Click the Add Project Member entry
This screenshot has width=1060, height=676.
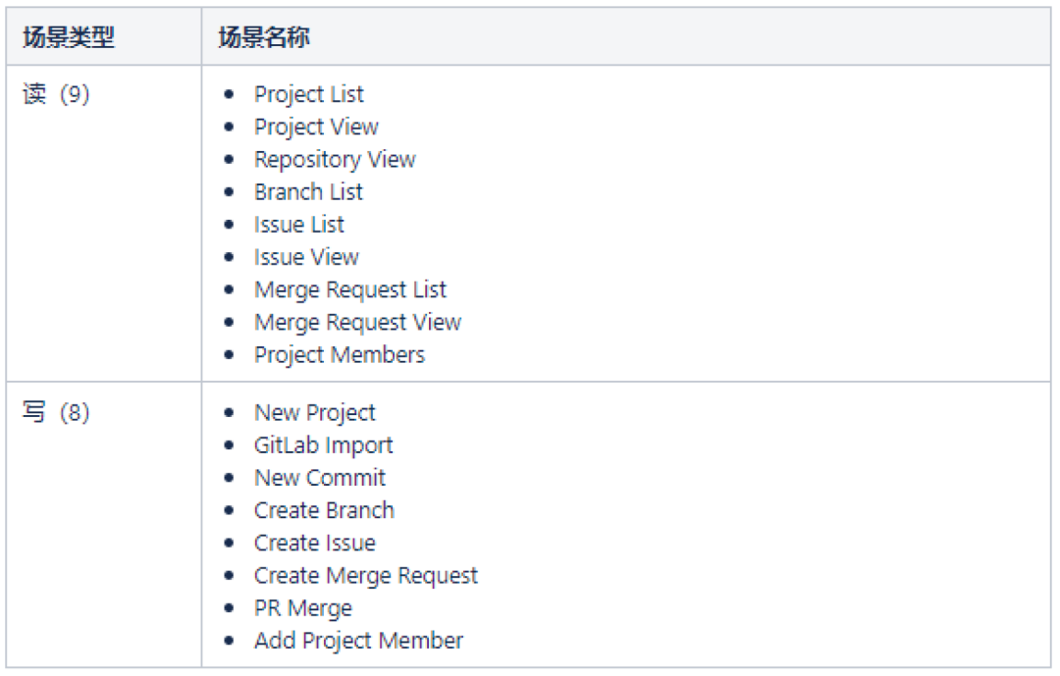(358, 641)
